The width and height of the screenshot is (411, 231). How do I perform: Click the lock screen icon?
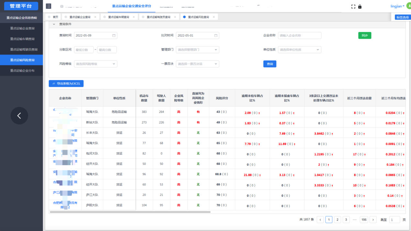coord(360,6)
